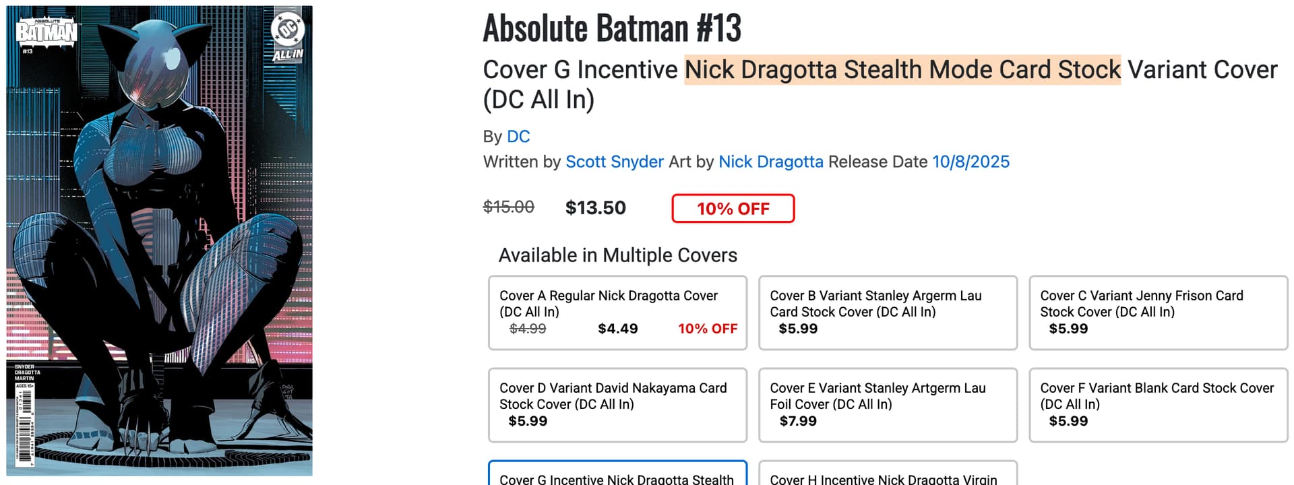This screenshot has height=485, width=1294.
Task: Pick Cover D David Nakayama variant
Action: [x=617, y=405]
